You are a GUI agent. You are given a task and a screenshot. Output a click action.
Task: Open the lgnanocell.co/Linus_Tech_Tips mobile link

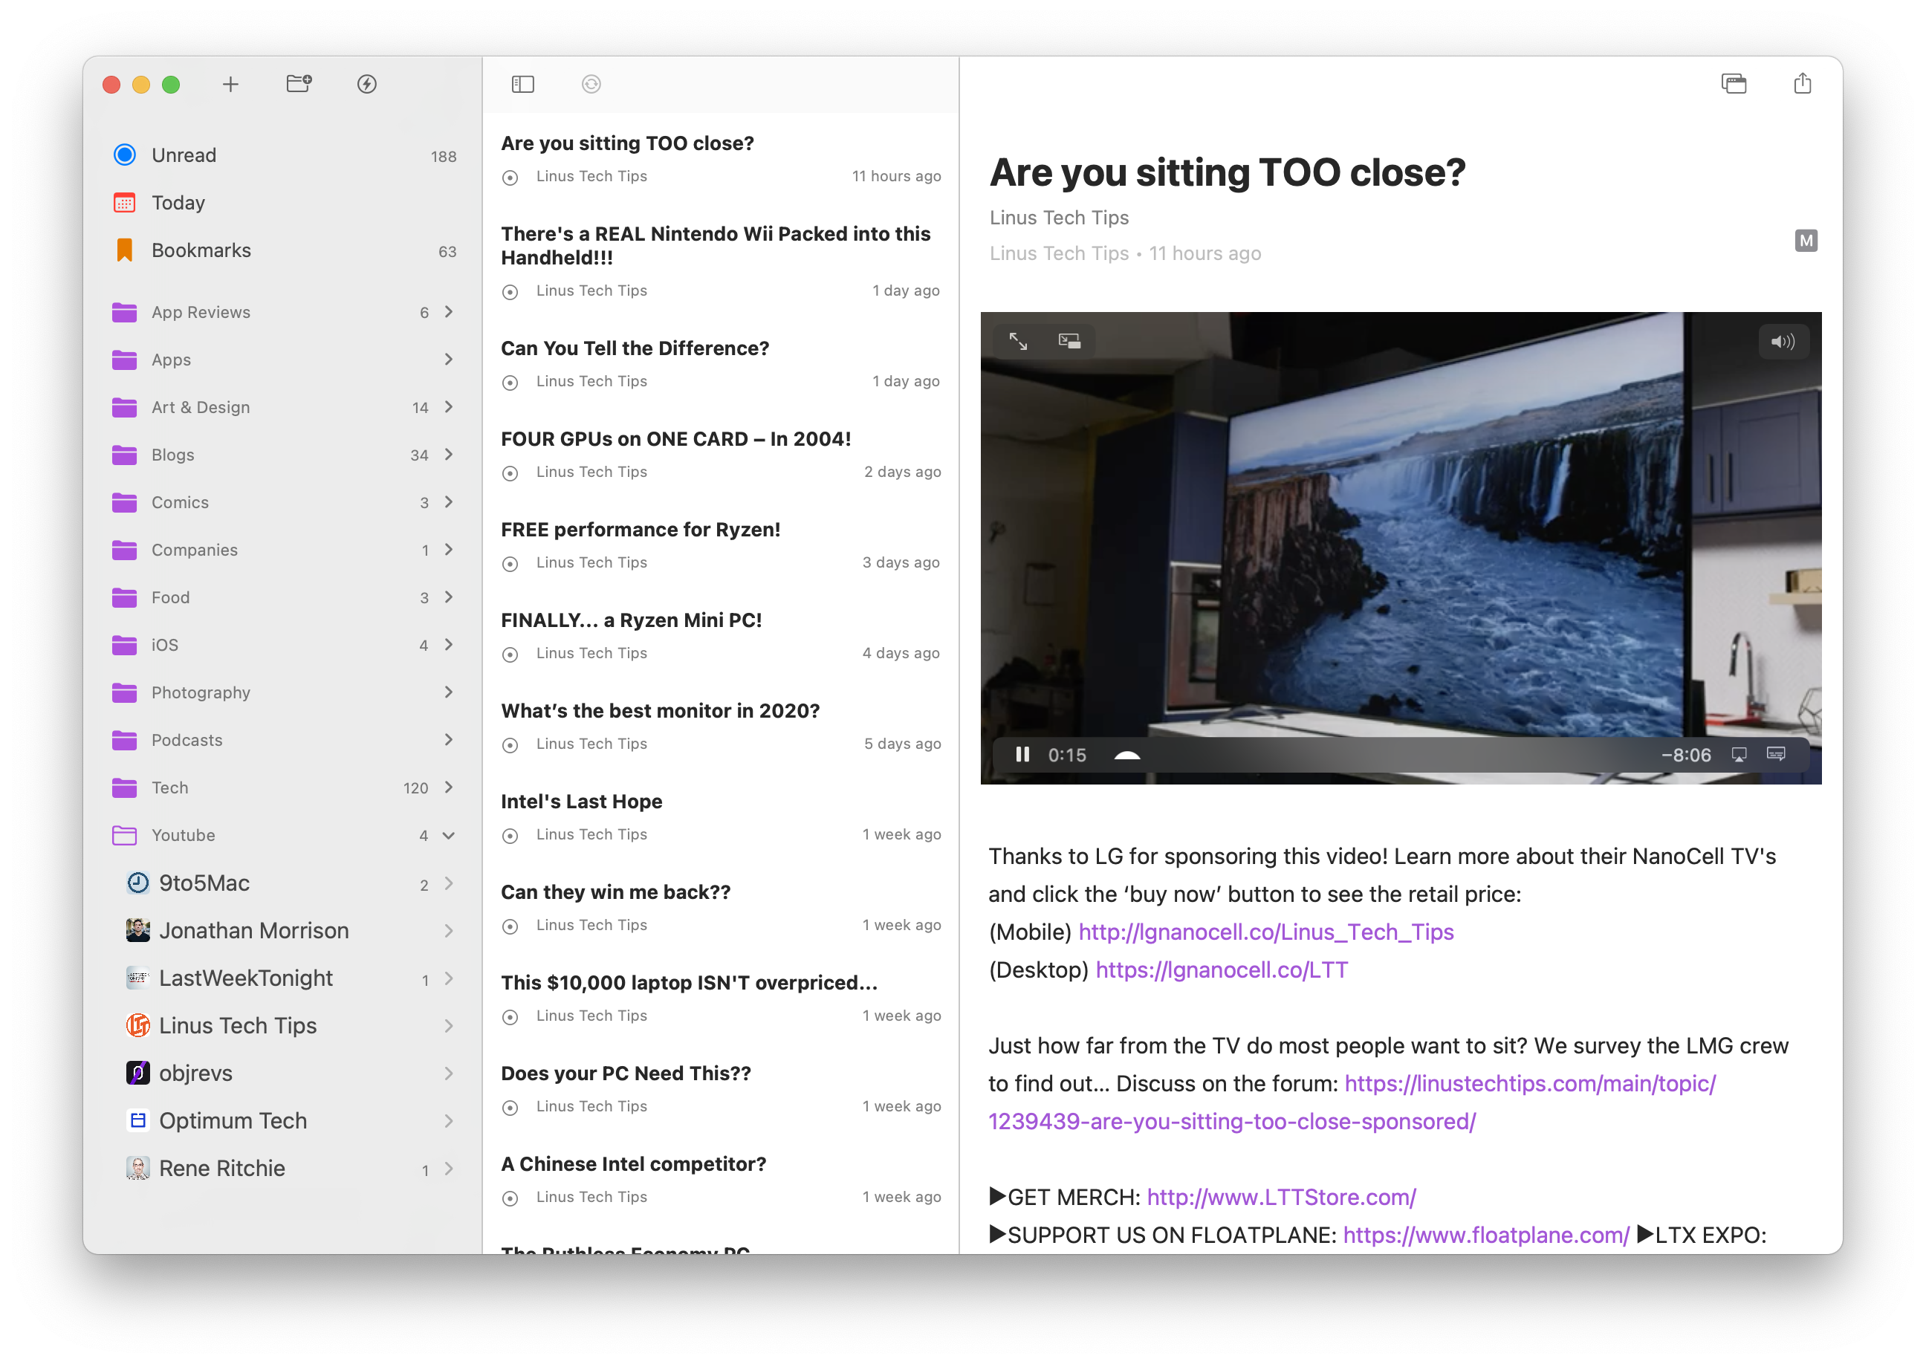(x=1266, y=932)
